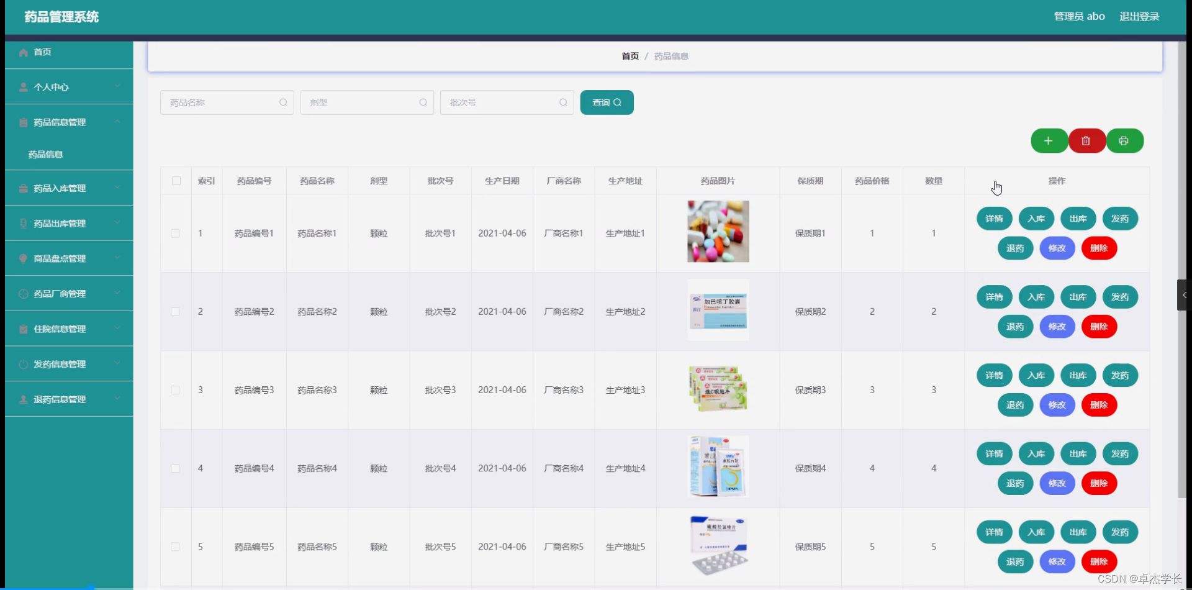Click the red trash icon for bulk delete
Screen dimensions: 1192x590
(1086, 140)
